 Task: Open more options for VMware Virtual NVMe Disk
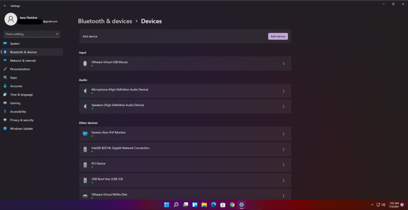pos(284,196)
